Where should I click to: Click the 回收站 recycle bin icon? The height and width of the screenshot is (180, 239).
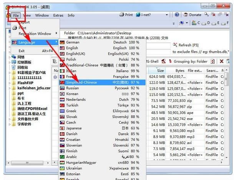coord(15,67)
